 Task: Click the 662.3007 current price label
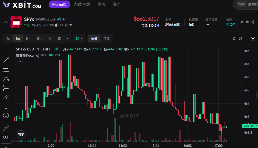250,126
